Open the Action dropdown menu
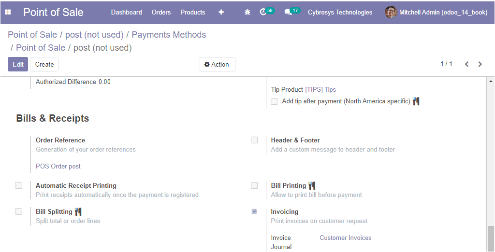This screenshot has width=495, height=252. [217, 64]
